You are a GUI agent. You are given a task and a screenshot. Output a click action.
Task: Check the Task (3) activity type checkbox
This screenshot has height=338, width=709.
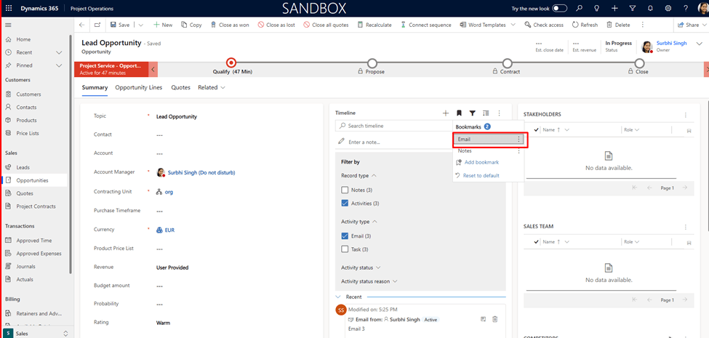[x=345, y=249]
